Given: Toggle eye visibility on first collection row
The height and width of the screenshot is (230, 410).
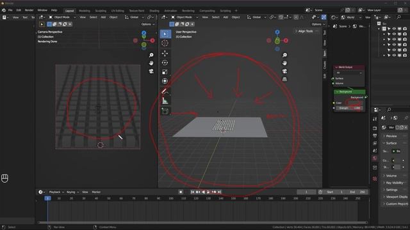Looking at the screenshot, I should (x=394, y=29).
